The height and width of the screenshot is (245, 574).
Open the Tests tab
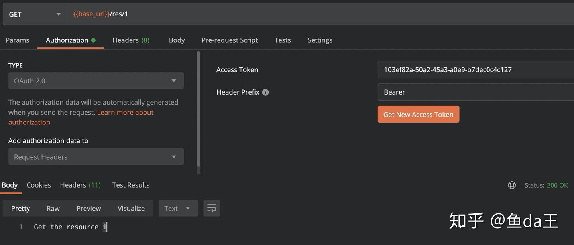[283, 40]
